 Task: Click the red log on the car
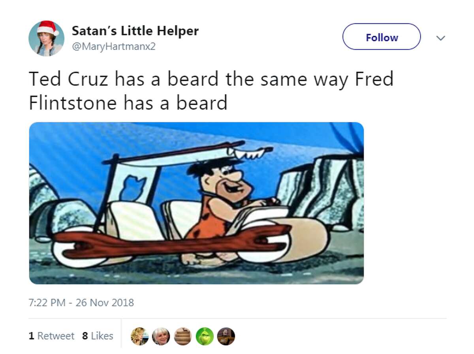[172, 241]
